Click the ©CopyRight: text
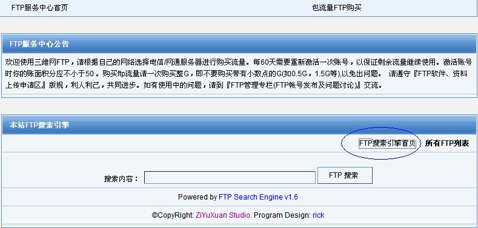 pyautogui.click(x=173, y=215)
